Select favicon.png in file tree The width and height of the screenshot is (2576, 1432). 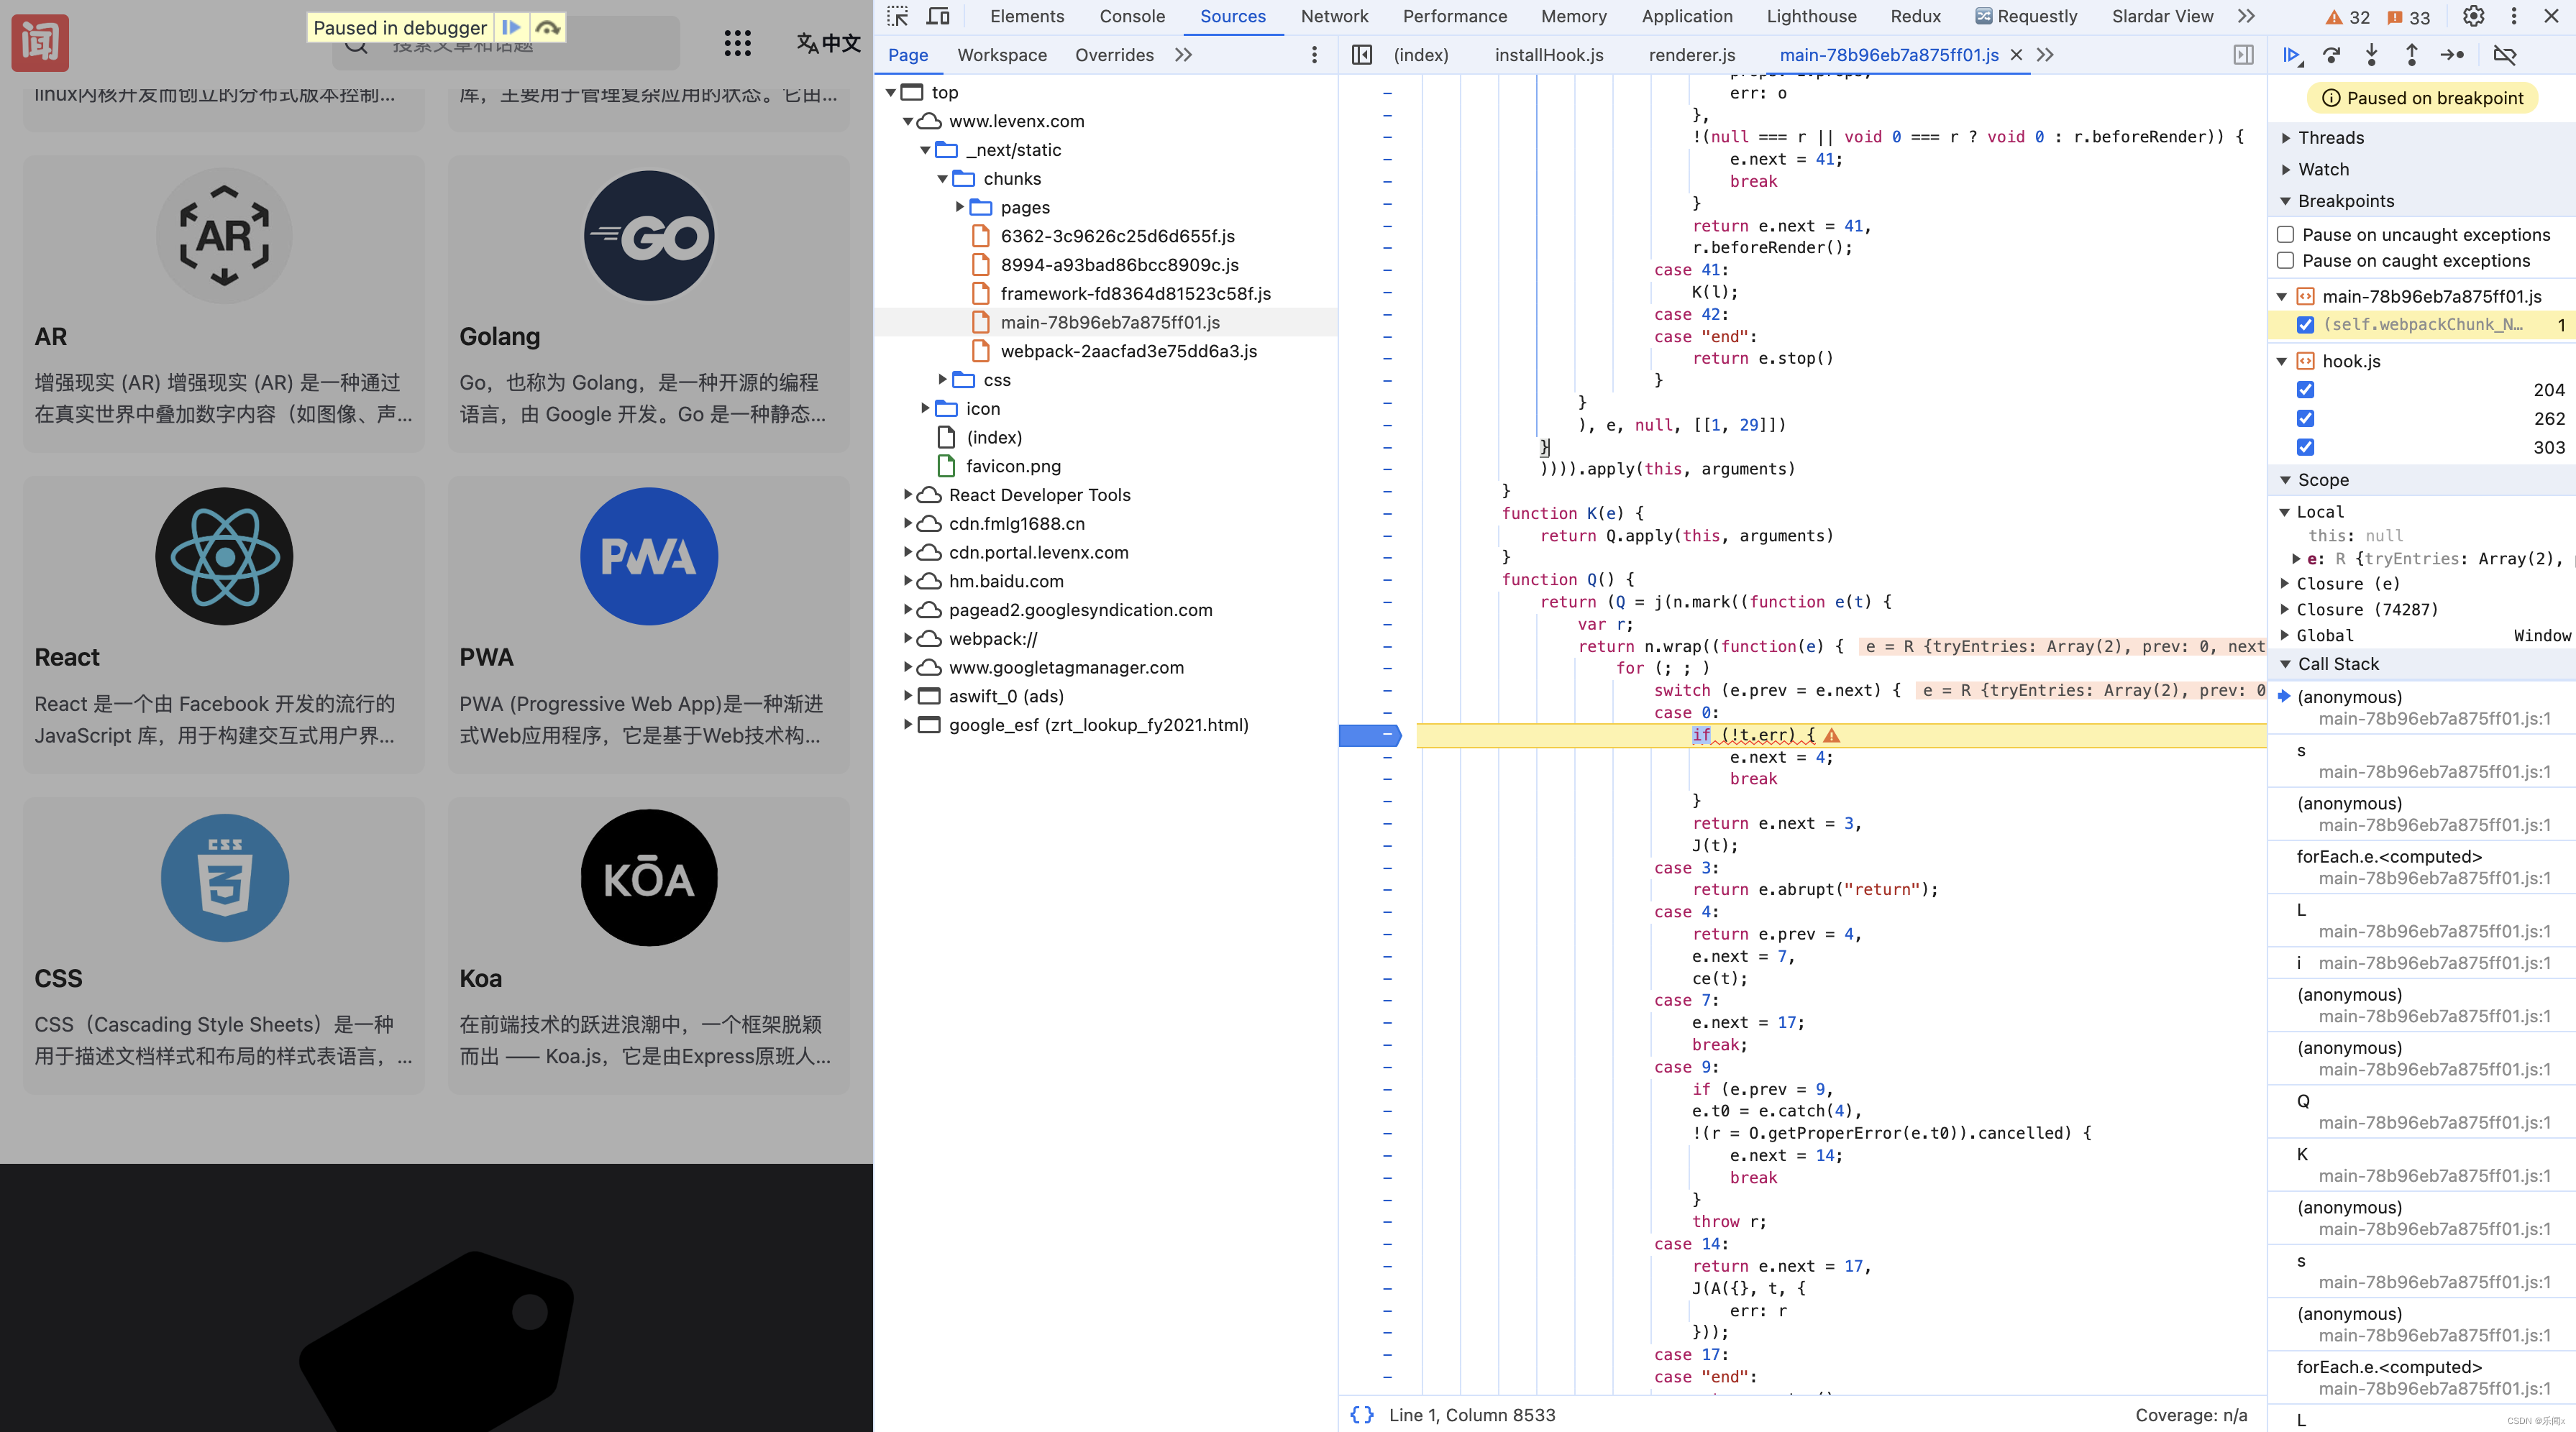tap(1013, 467)
